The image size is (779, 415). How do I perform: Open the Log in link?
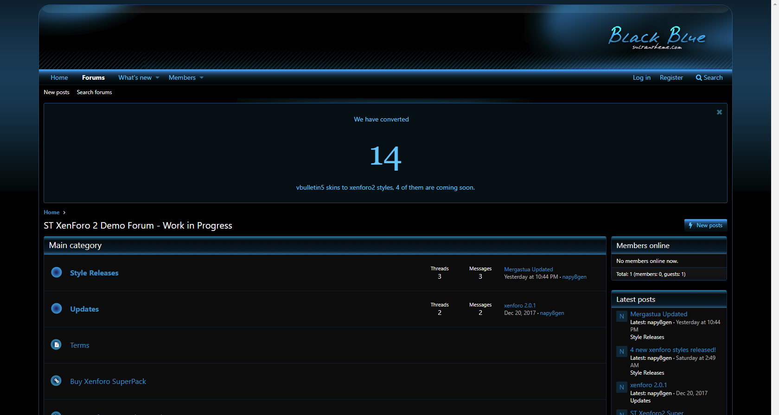(x=641, y=77)
